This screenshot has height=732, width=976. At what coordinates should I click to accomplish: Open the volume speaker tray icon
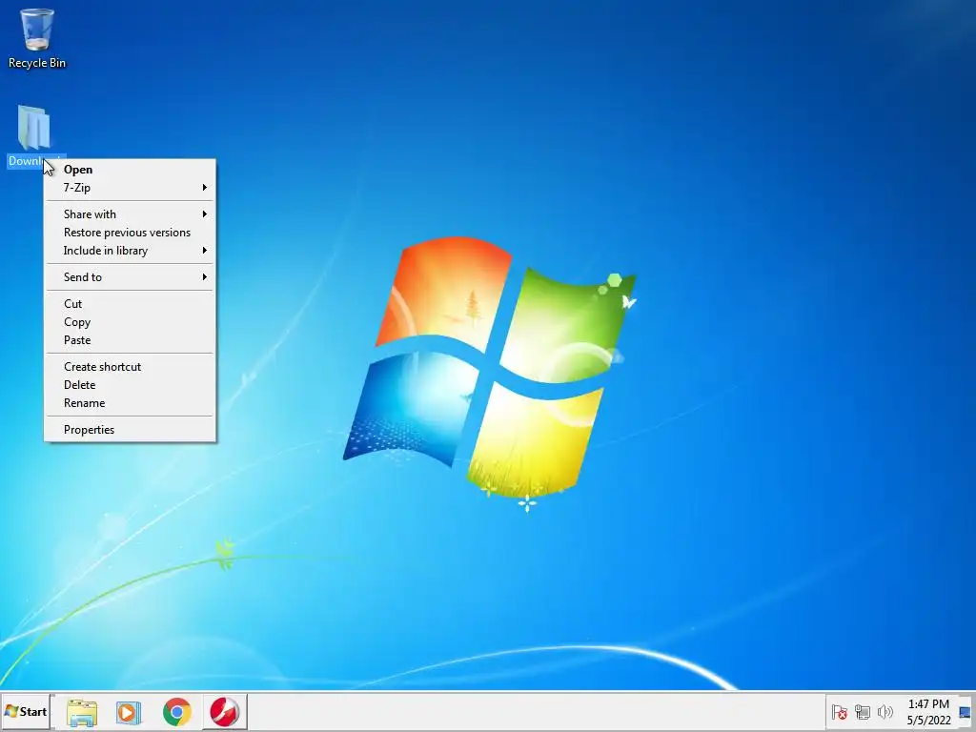pyautogui.click(x=884, y=712)
